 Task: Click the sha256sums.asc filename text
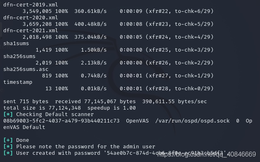[26, 69]
